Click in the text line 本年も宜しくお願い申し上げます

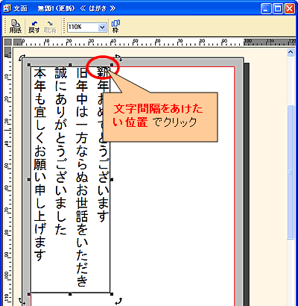coord(39,164)
